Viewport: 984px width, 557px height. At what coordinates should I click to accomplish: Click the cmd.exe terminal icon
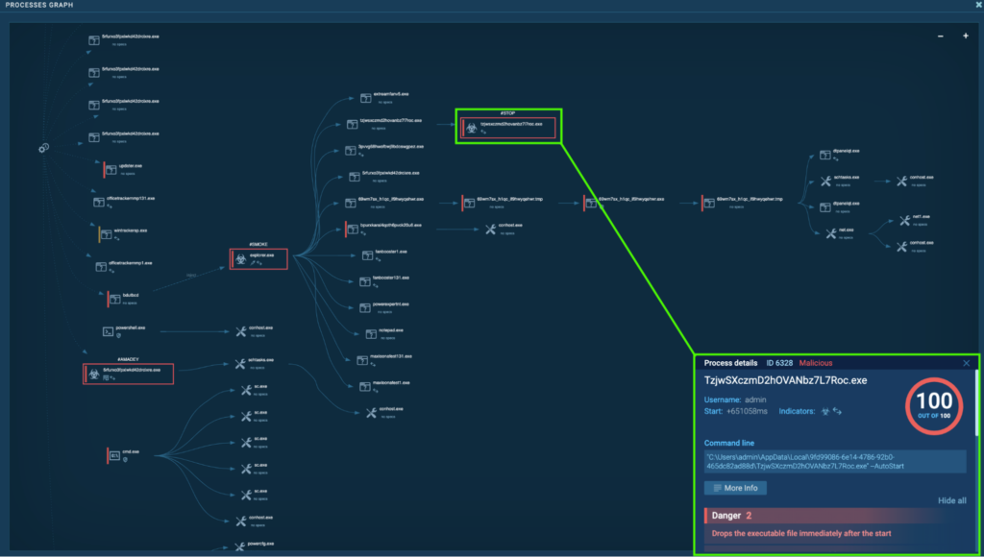click(x=113, y=454)
